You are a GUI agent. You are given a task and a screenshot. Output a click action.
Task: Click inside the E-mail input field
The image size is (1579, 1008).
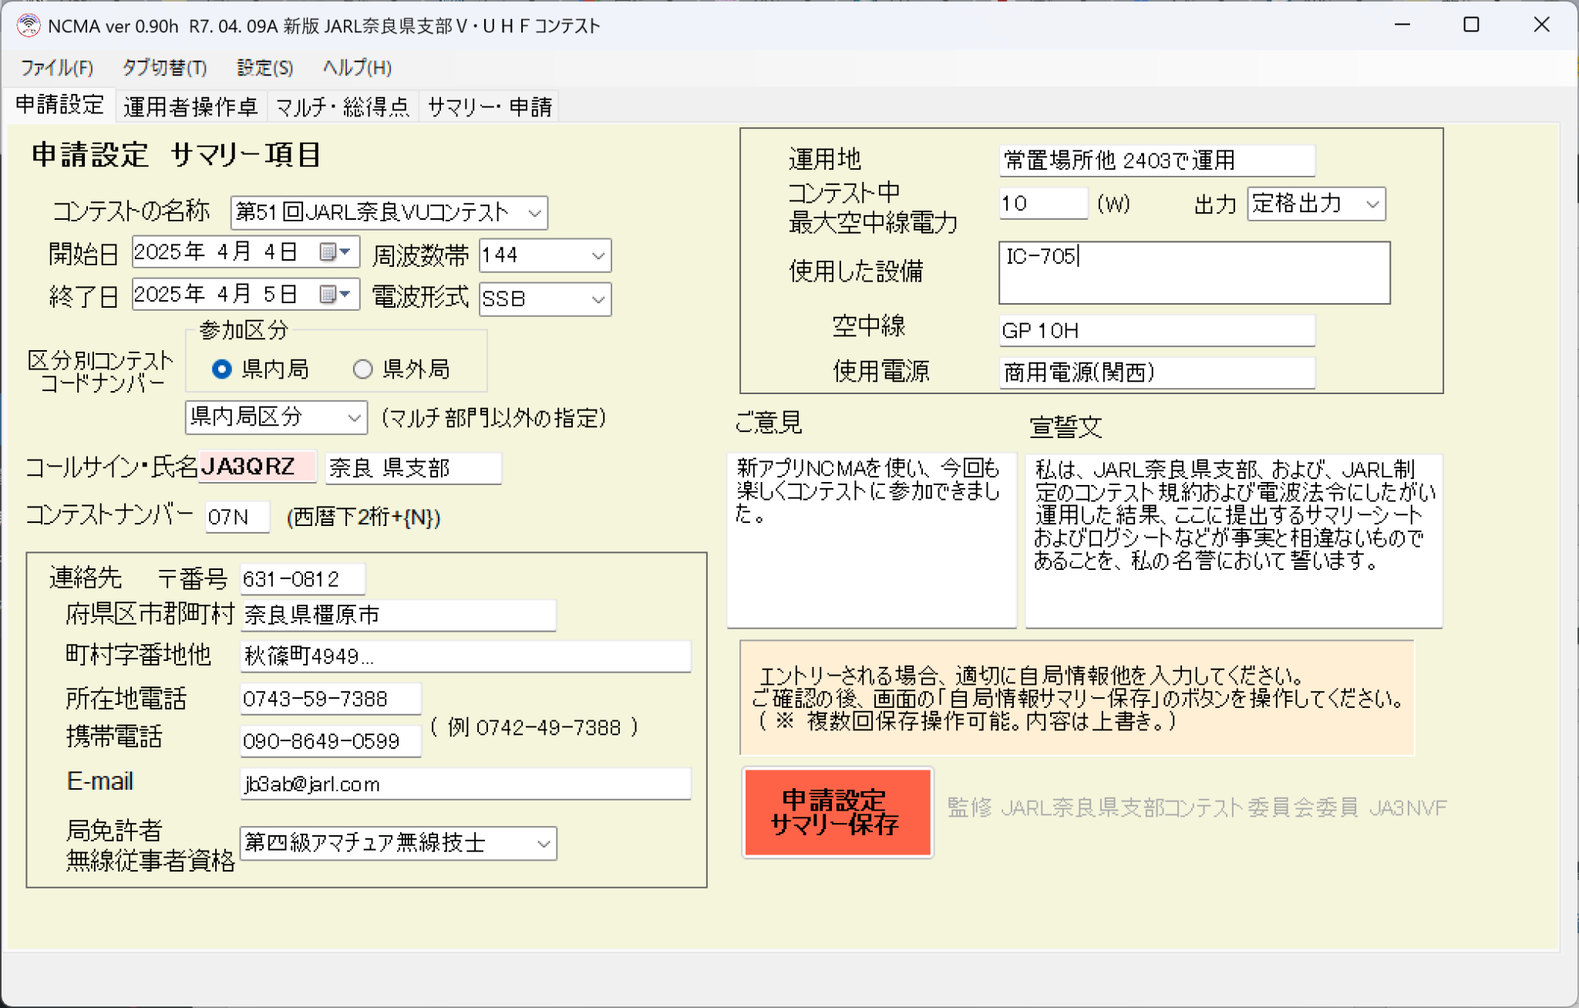tap(463, 784)
